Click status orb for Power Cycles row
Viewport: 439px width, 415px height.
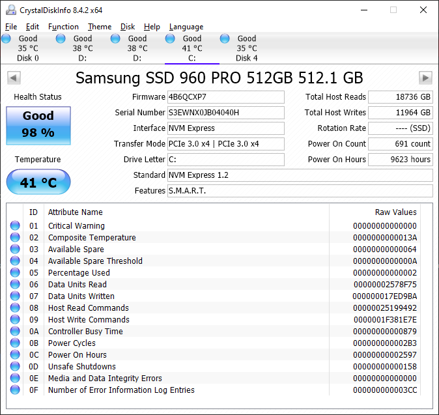(15, 343)
